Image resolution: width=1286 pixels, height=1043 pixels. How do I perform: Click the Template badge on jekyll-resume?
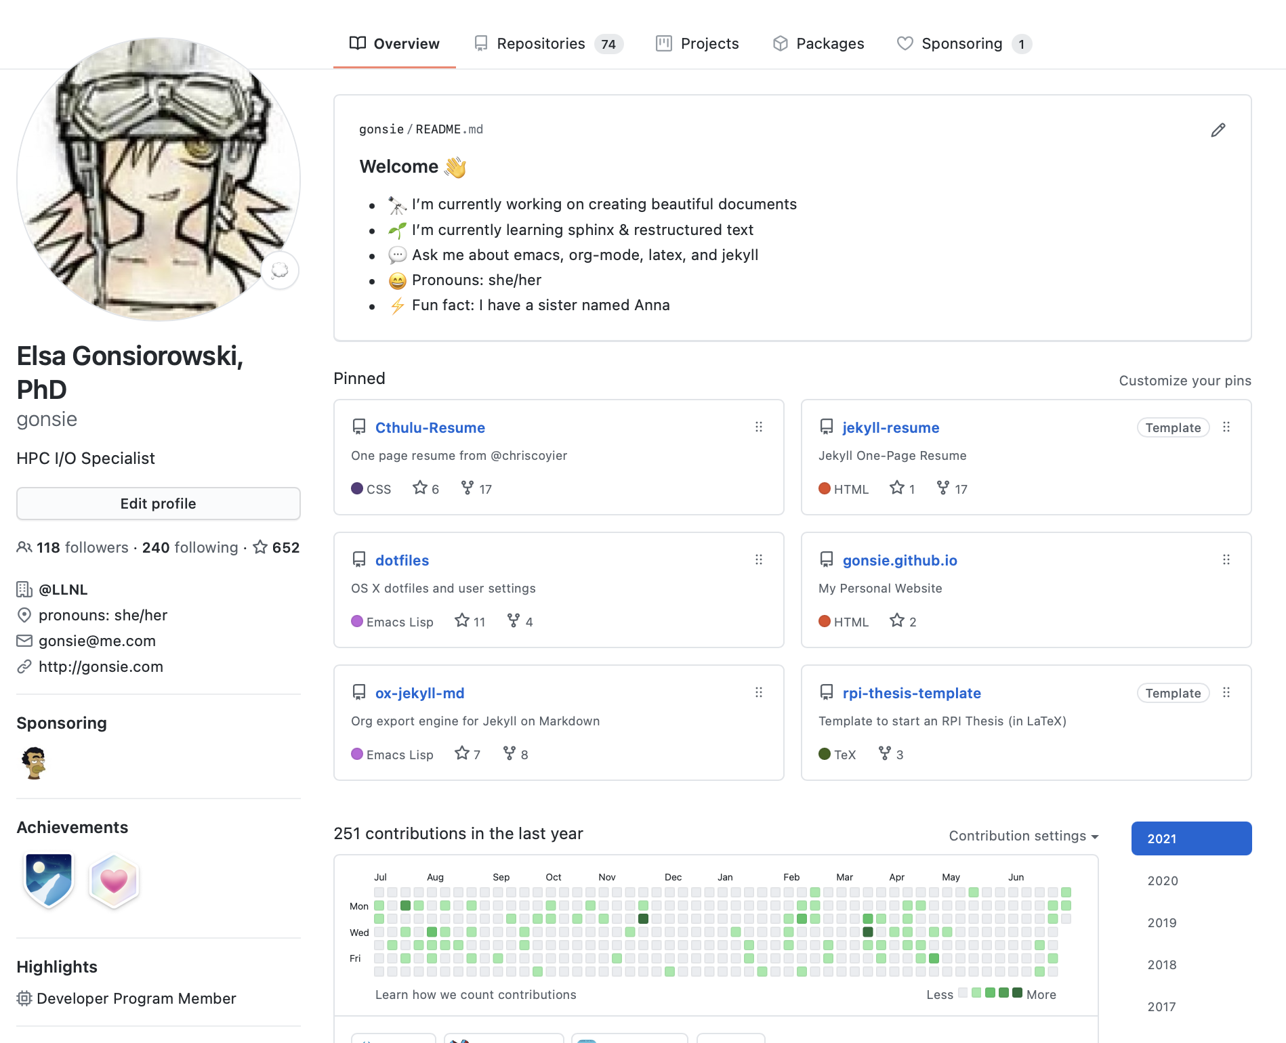(1173, 427)
